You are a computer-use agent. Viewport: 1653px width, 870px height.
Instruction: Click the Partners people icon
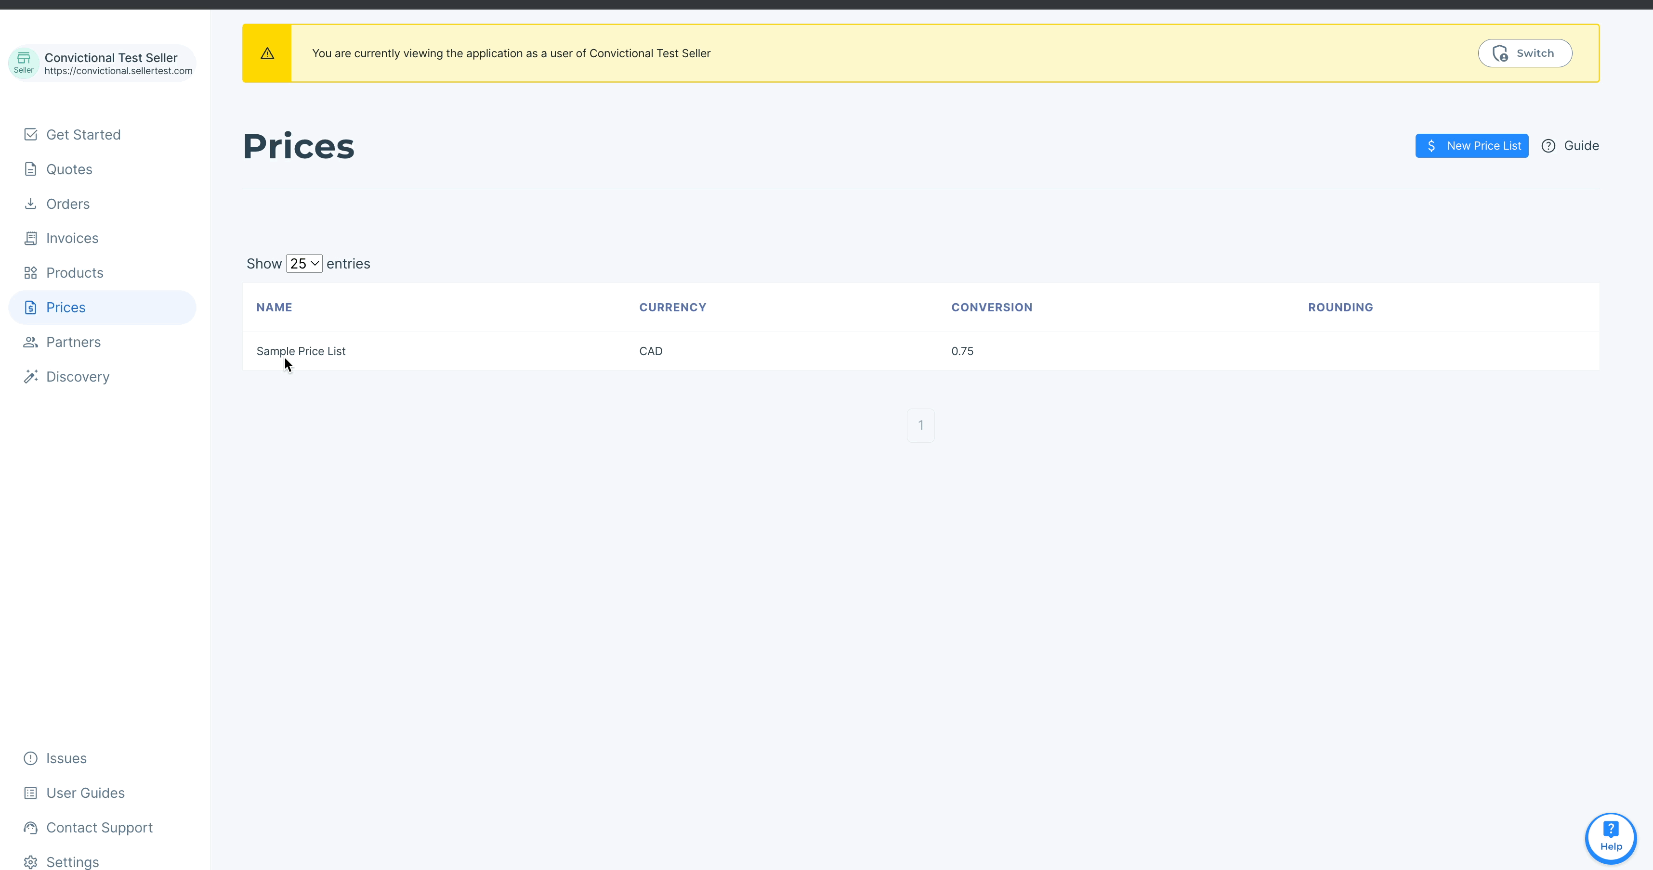pyautogui.click(x=30, y=342)
